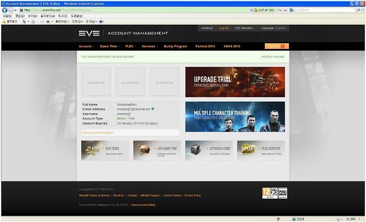Click Edit Account Information link
This screenshot has width=366, height=222.
(98, 132)
